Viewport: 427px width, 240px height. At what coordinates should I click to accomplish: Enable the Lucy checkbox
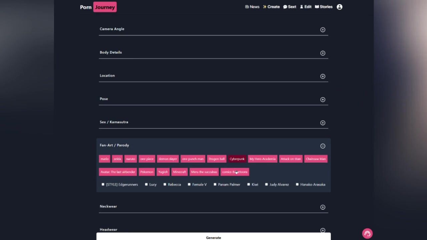coord(146,184)
